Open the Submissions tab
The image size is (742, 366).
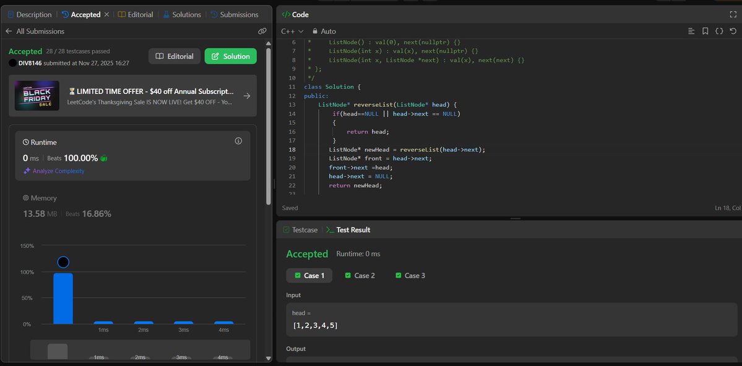coord(235,15)
